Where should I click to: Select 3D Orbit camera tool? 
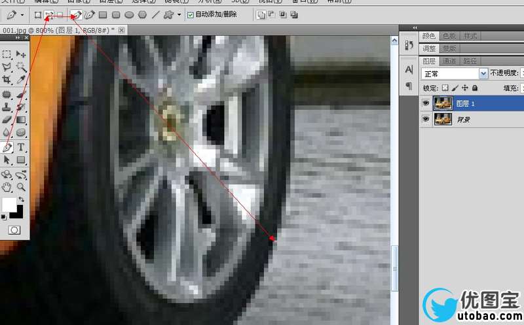(x=21, y=175)
